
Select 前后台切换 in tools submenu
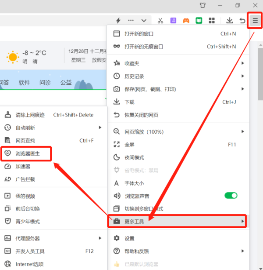53,209
